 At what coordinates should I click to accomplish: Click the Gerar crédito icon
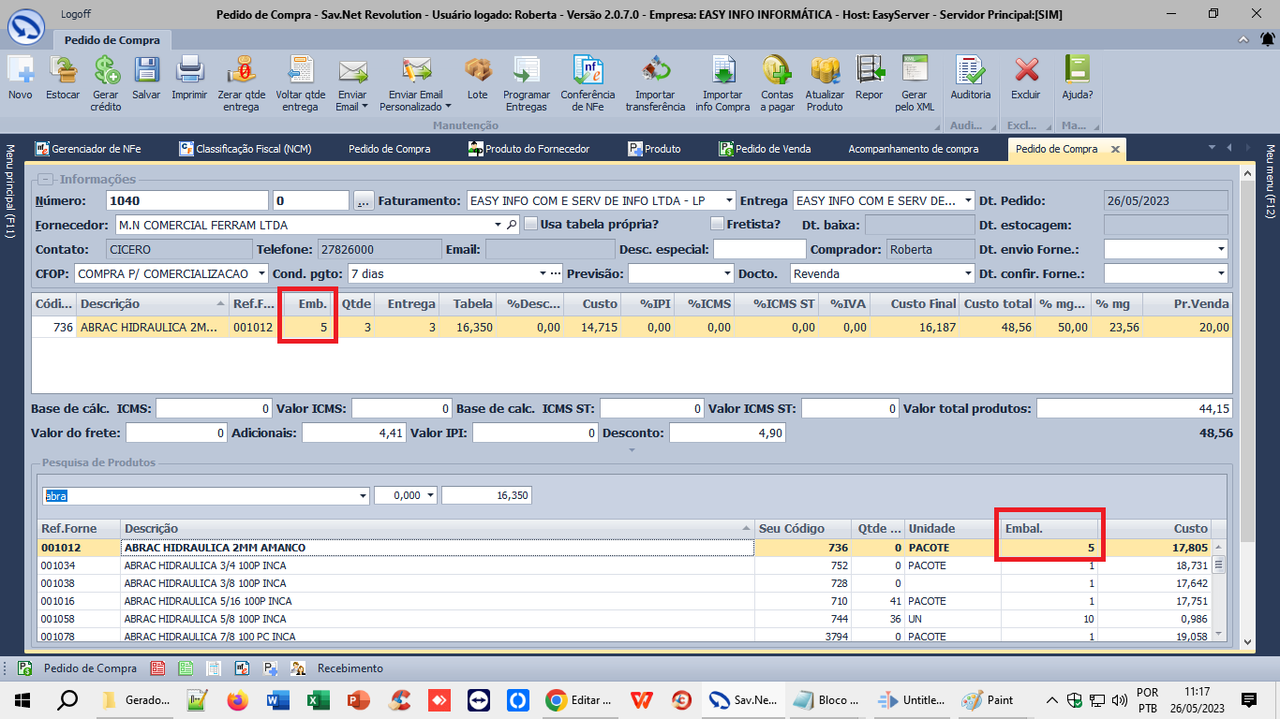[x=106, y=77]
